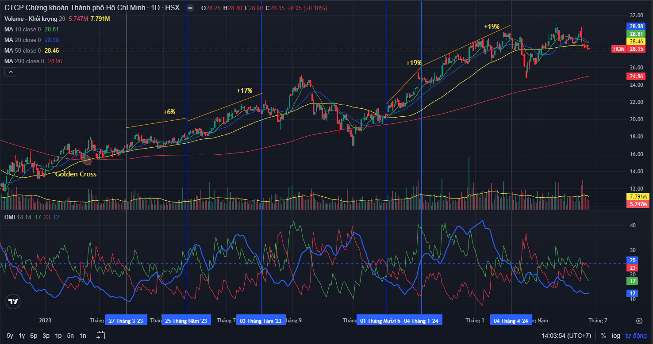The image size is (653, 344).
Task: Click the market status indicator beside HSX
Action: tap(190, 8)
